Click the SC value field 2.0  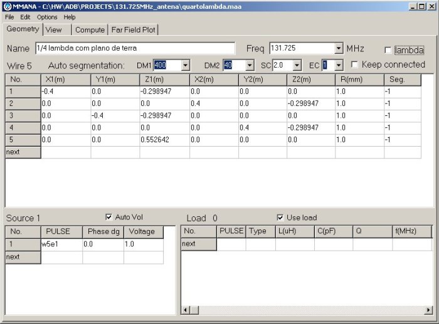coord(283,65)
